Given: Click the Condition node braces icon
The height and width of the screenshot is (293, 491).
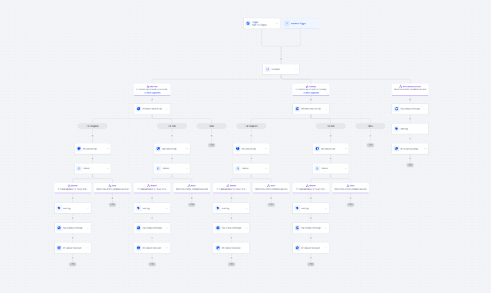Looking at the screenshot, I should 267,69.
